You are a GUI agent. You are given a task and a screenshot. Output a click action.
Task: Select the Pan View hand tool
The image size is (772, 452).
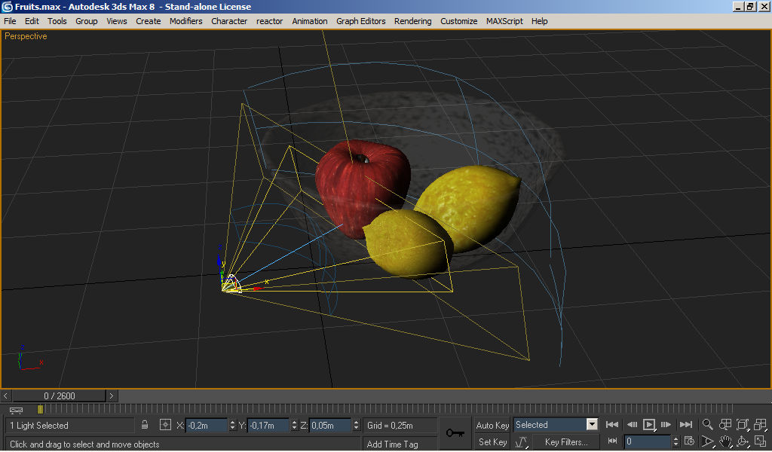725,441
